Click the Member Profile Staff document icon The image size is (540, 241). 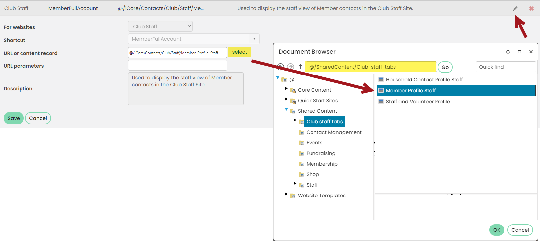click(381, 90)
